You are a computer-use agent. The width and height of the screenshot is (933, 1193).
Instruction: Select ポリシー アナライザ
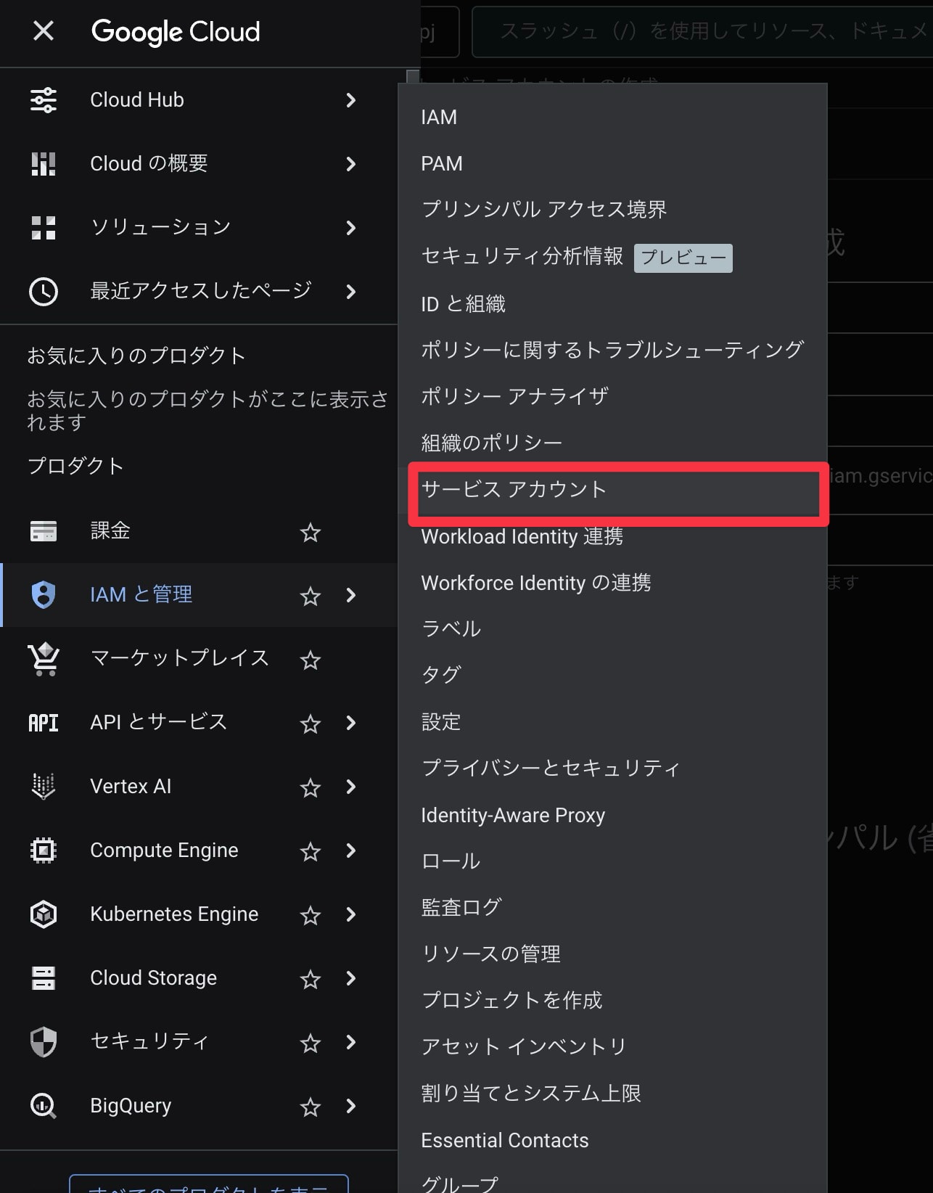[x=612, y=396]
